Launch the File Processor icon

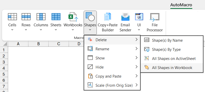click(x=155, y=17)
